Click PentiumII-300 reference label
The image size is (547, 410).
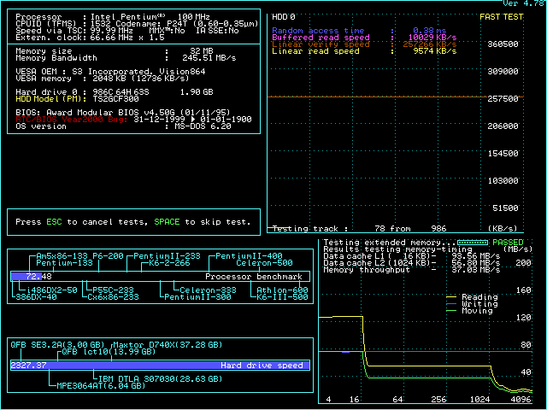click(197, 297)
